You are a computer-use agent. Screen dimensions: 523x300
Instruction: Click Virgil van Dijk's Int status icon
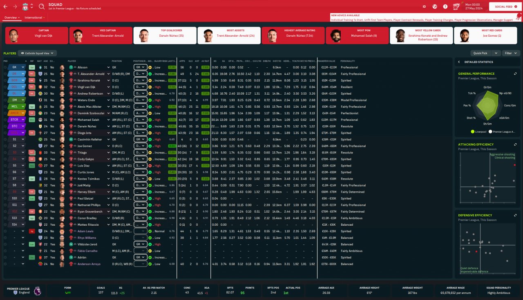click(32, 87)
